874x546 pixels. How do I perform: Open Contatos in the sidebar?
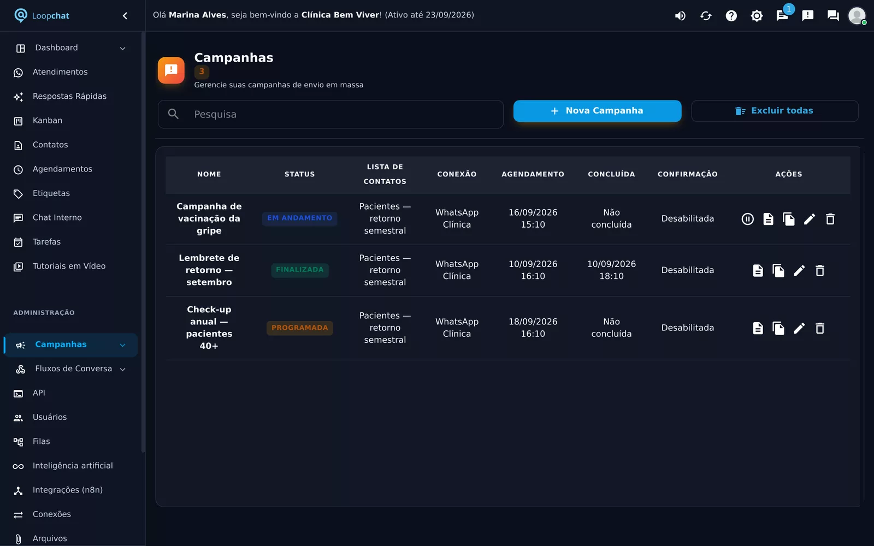71,145
